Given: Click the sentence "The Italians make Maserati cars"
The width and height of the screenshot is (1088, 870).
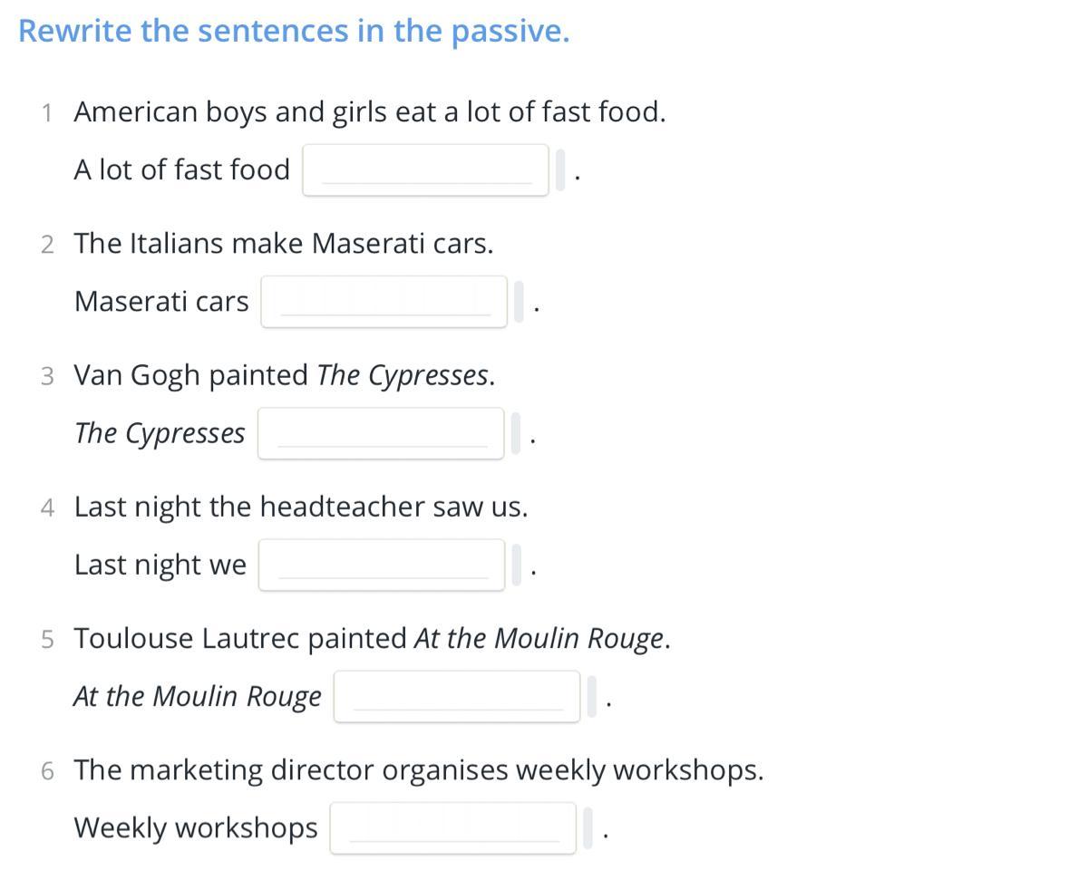Looking at the screenshot, I should click(x=283, y=244).
